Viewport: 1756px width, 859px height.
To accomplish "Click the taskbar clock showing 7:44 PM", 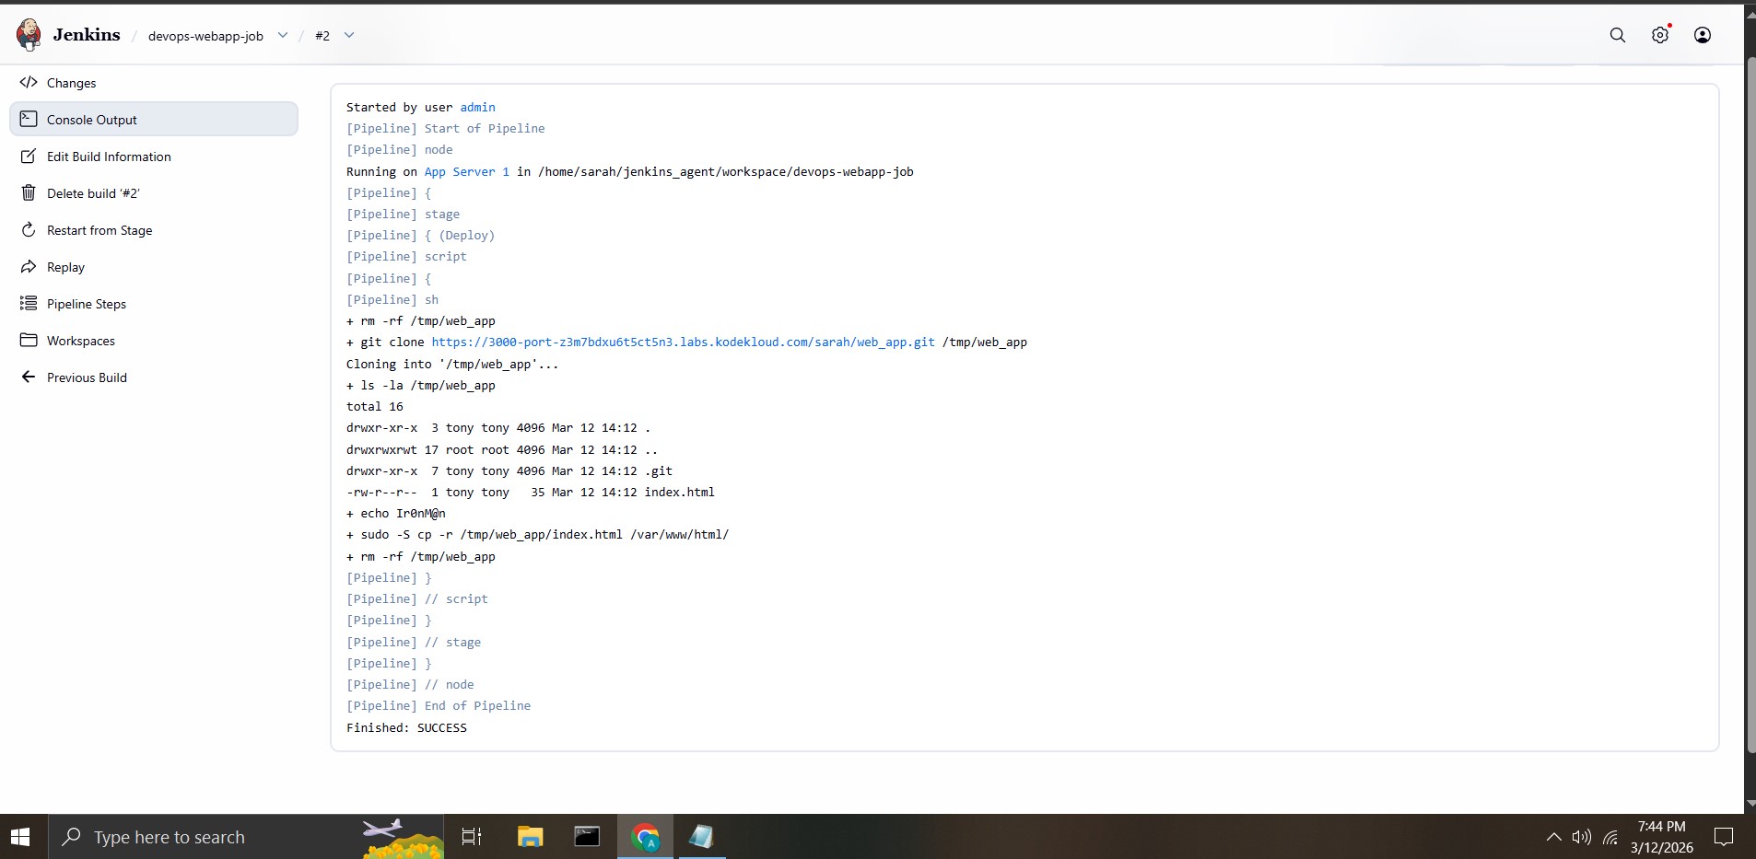I will (x=1661, y=837).
